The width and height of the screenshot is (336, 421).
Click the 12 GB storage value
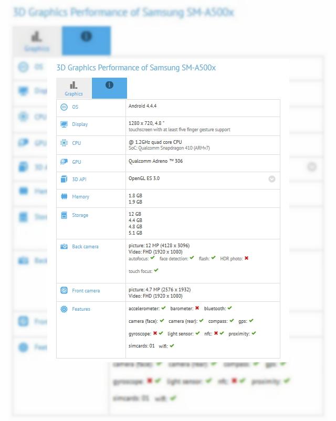(135, 214)
